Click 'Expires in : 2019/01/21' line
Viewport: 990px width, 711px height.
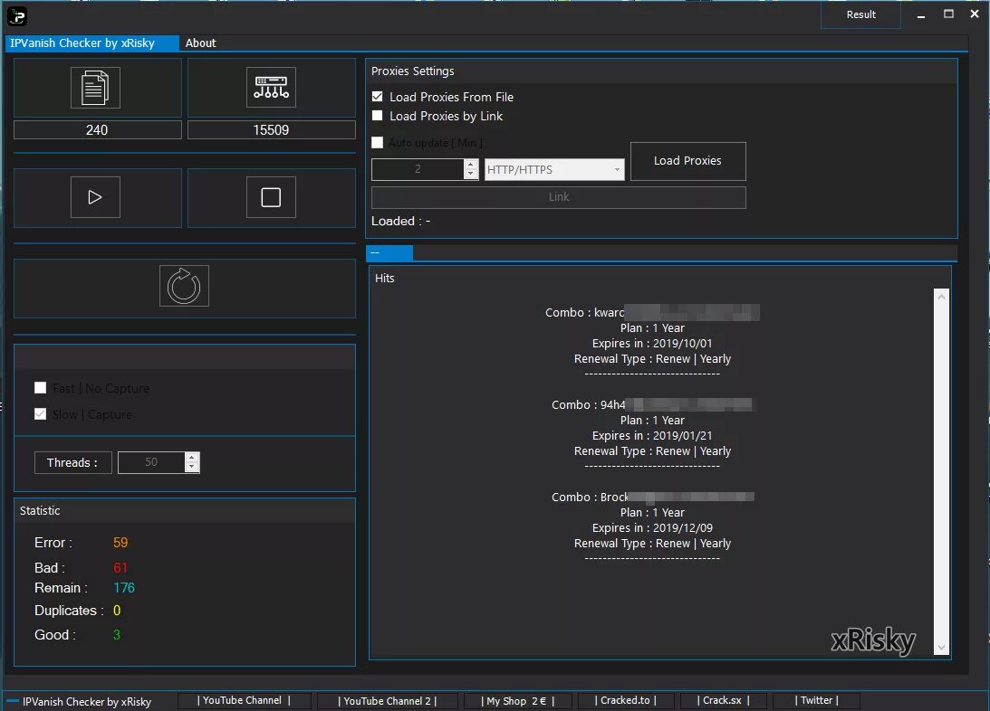pos(652,435)
